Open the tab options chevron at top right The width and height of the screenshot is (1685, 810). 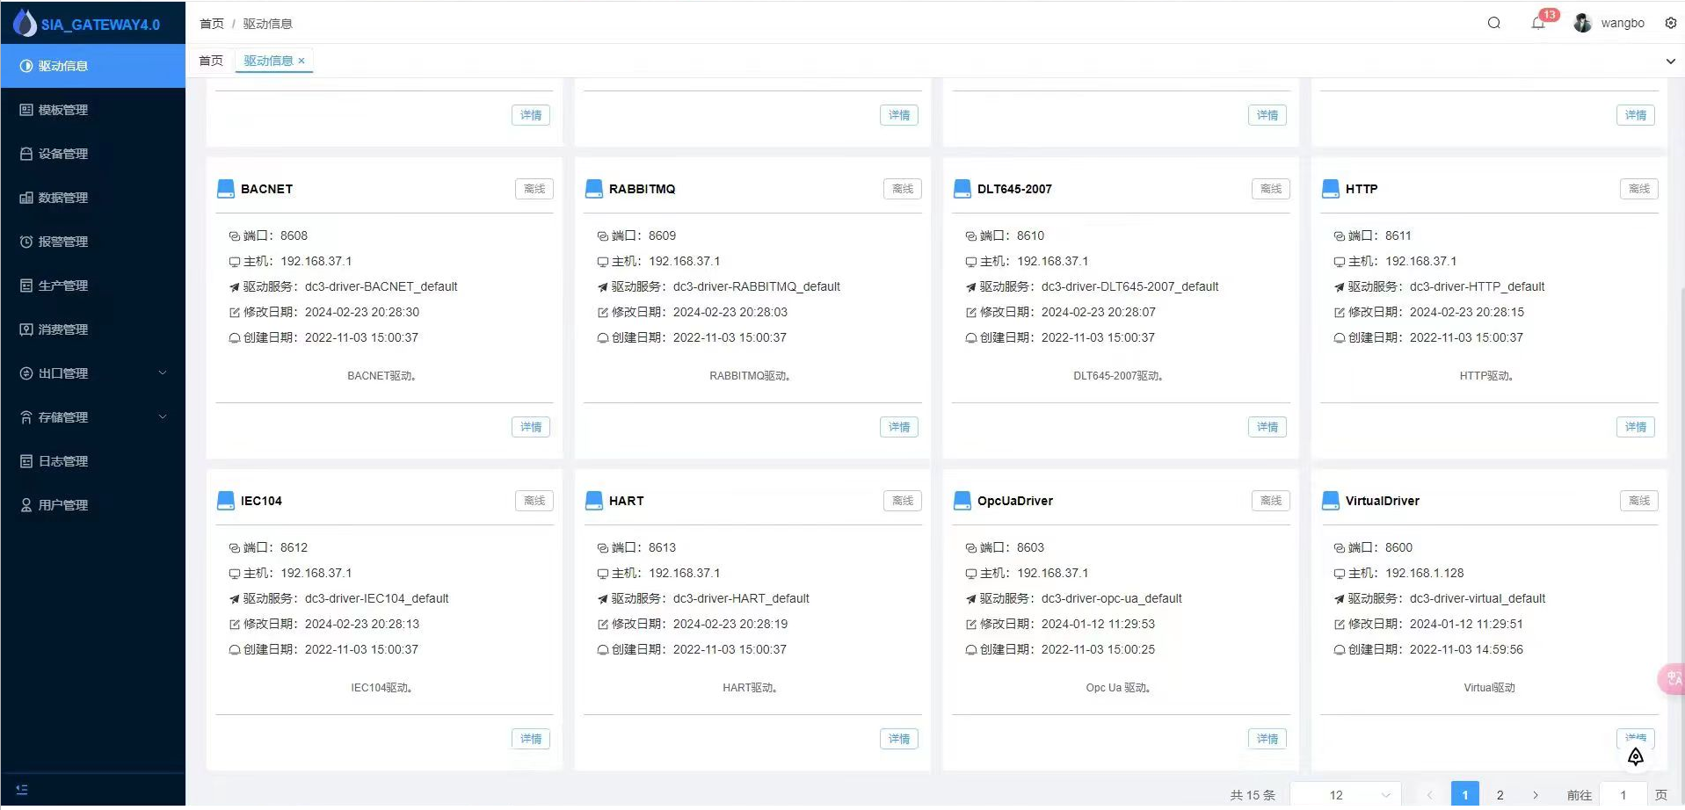[1670, 61]
